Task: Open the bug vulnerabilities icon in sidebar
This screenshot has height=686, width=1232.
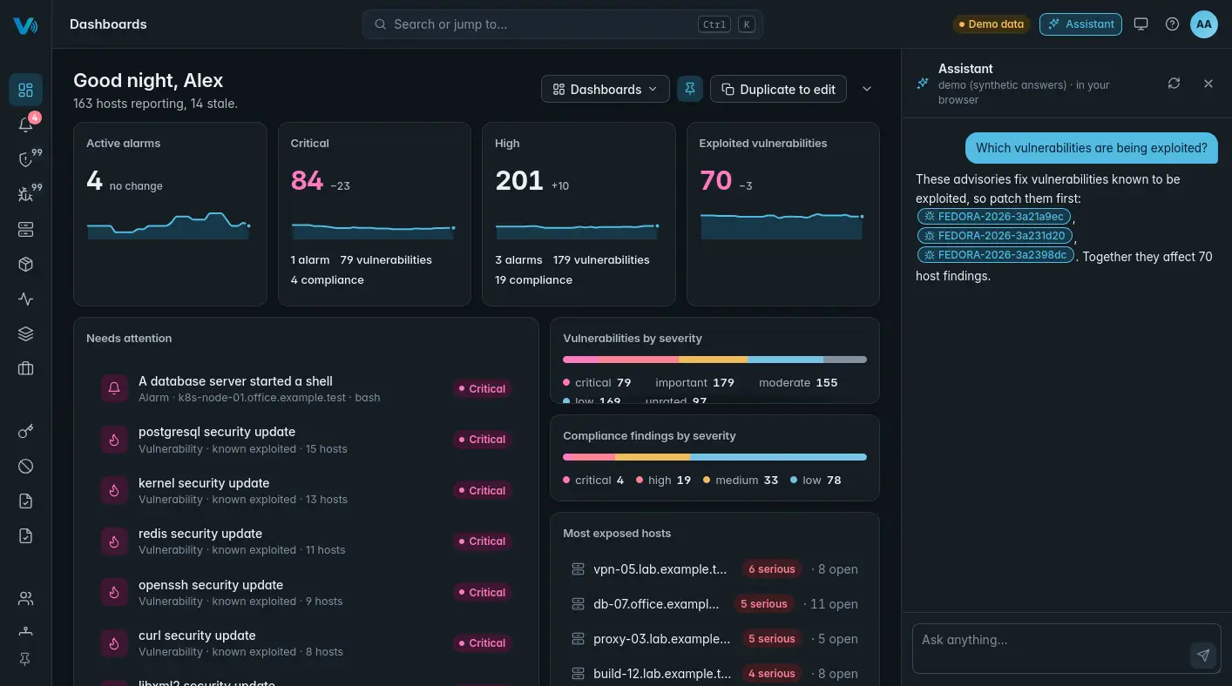Action: [x=25, y=194]
